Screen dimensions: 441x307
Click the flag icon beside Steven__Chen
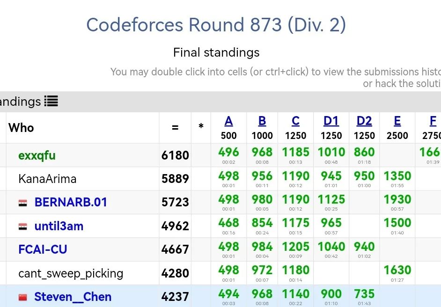pos(23,297)
